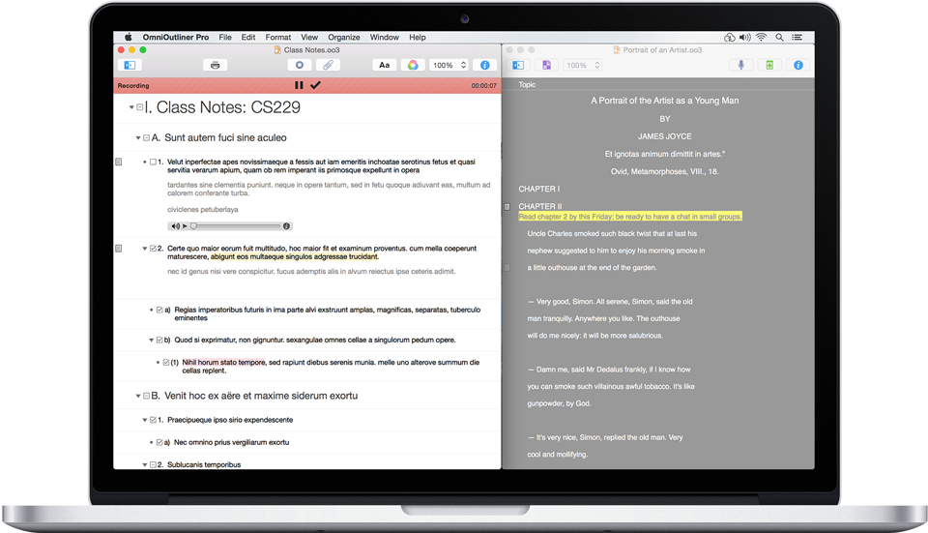Viewport: 928px width, 533px height.
Task: Click the audio clip info circle
Action: click(x=286, y=226)
